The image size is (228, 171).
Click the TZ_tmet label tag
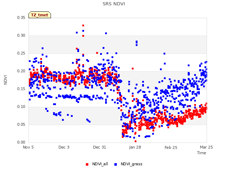point(40,15)
